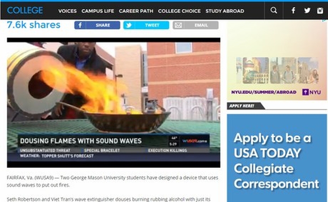The image size is (328, 202).
Task: Go to the VOICES section
Action: pyautogui.click(x=67, y=11)
